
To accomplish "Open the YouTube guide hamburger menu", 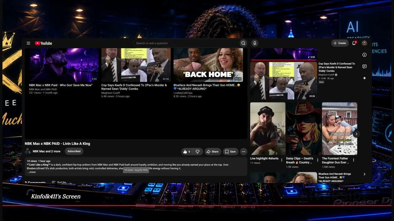I will [x=28, y=43].
